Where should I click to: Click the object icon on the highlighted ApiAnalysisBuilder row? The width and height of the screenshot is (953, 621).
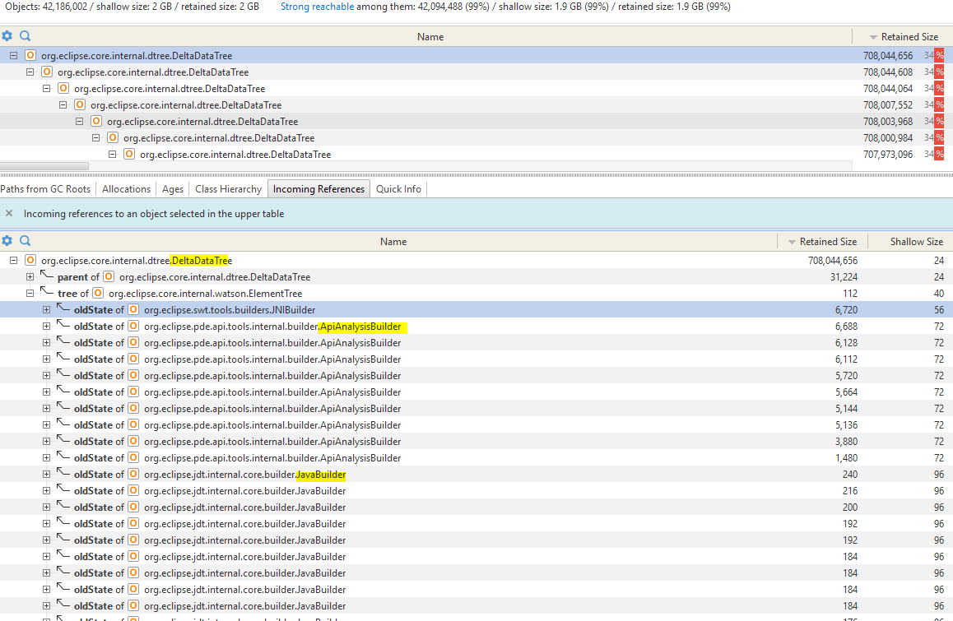[134, 326]
